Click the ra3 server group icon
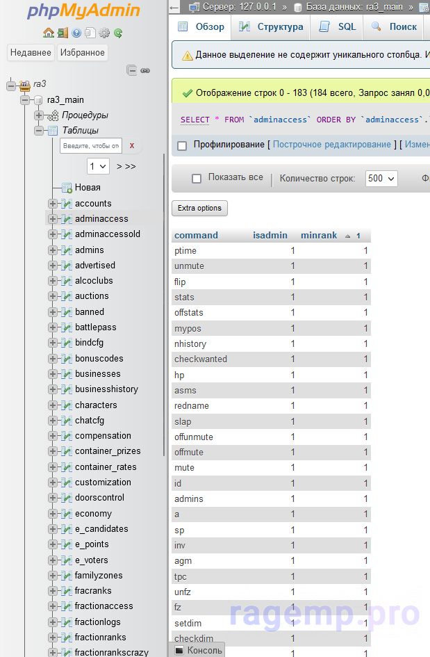This screenshot has width=430, height=657. coord(25,86)
